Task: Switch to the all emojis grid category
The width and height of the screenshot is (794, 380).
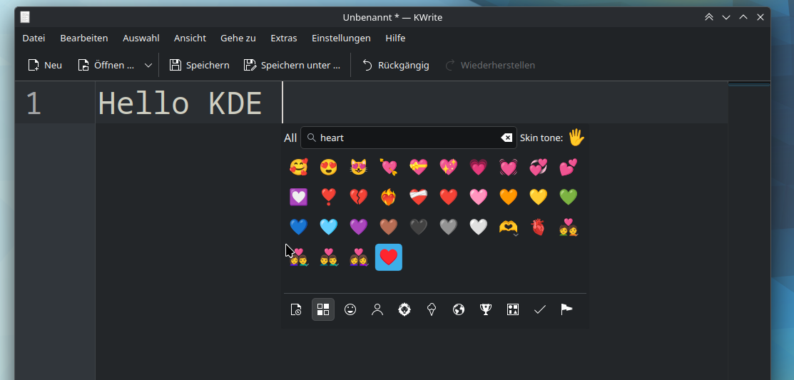Action: [x=323, y=309]
